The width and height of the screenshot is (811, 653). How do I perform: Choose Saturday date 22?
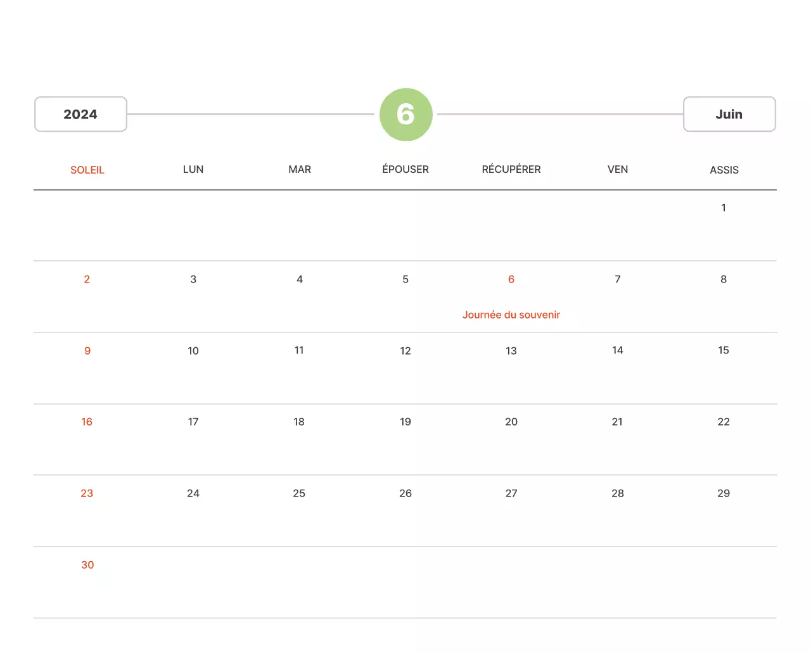(724, 422)
